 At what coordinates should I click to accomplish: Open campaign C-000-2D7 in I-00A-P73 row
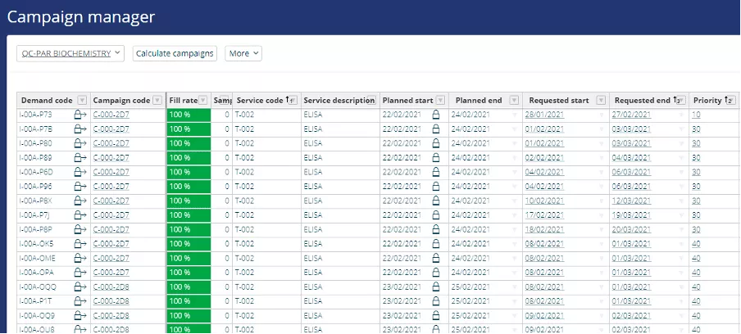point(111,115)
